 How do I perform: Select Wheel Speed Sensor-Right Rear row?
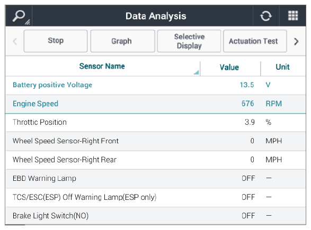pos(156,160)
